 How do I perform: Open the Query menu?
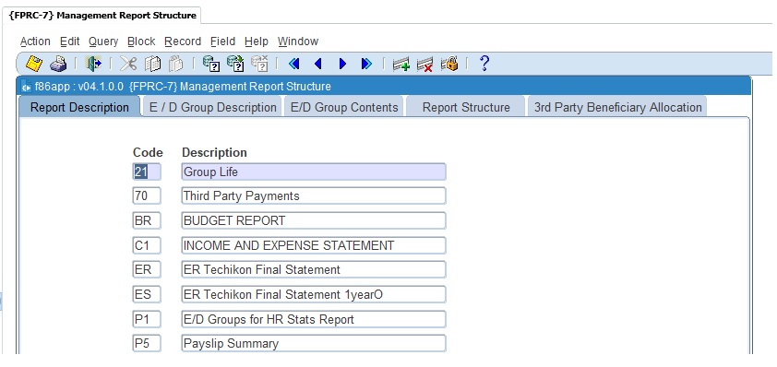(103, 41)
